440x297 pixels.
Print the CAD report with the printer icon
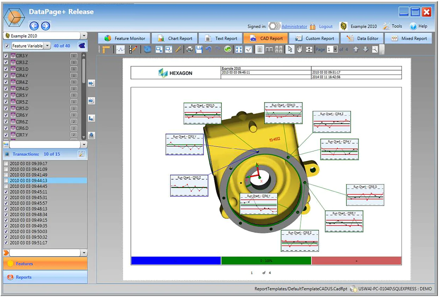pos(190,50)
